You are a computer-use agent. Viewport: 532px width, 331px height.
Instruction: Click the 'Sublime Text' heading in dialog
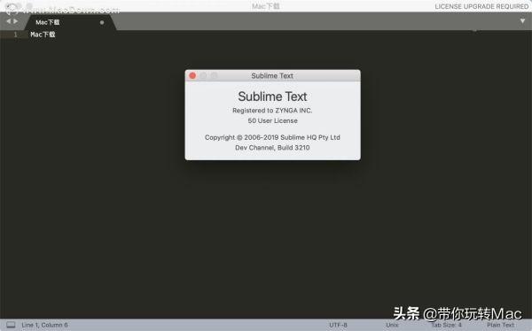[x=272, y=96]
